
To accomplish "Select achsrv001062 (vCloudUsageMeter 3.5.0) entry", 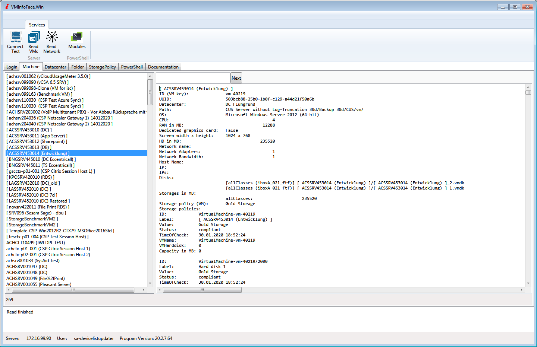I will pyautogui.click(x=48, y=76).
